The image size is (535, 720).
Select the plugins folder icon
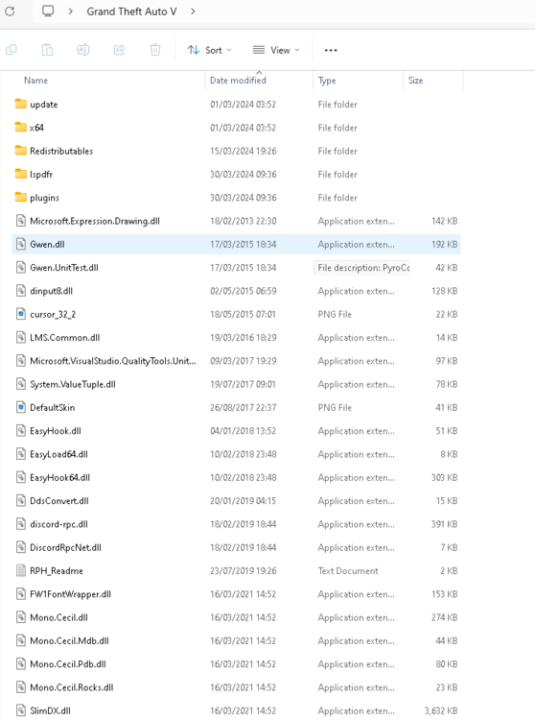[21, 198]
